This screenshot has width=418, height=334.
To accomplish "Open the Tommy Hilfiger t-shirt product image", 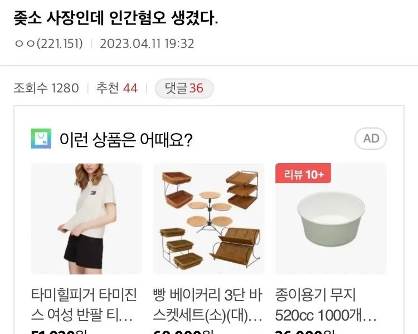I will [86, 219].
